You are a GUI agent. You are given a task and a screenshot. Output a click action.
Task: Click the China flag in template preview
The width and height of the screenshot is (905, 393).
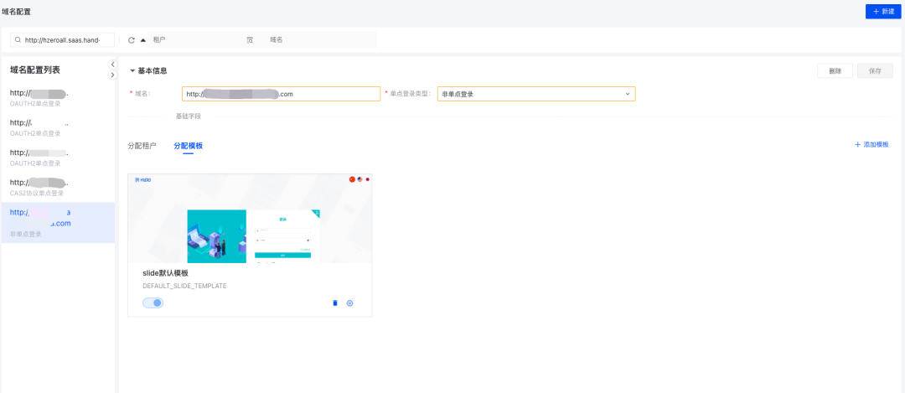tap(353, 179)
